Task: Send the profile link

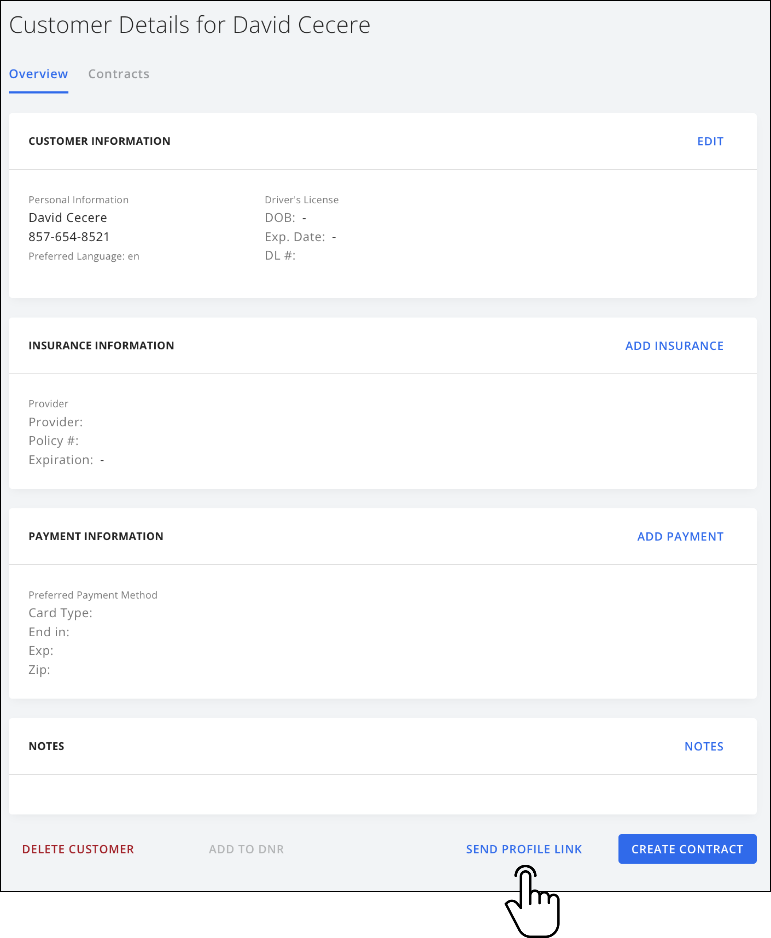Action: tap(523, 849)
